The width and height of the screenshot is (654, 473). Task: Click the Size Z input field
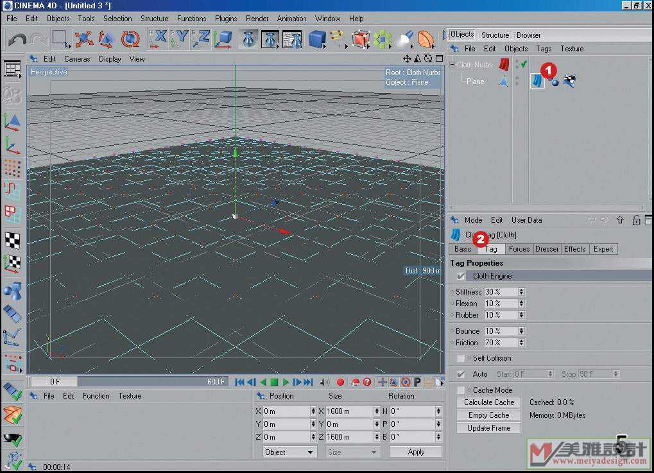(350, 436)
